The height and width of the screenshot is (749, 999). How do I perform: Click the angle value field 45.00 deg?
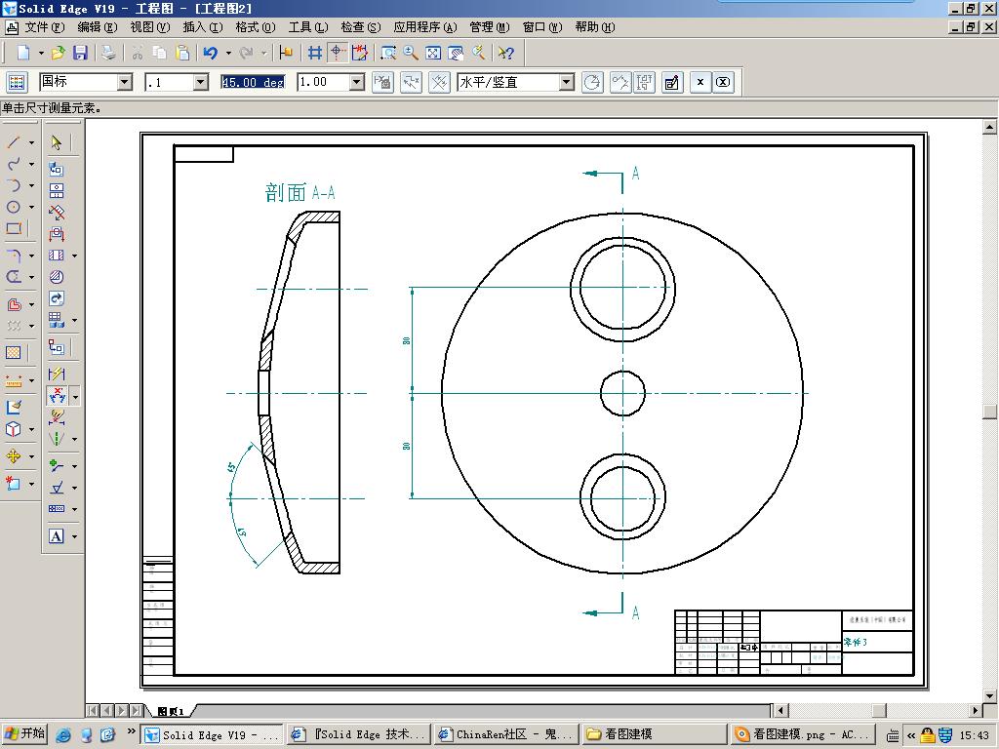253,82
